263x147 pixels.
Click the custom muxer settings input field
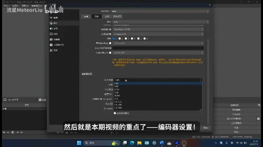click(x=158, y=48)
